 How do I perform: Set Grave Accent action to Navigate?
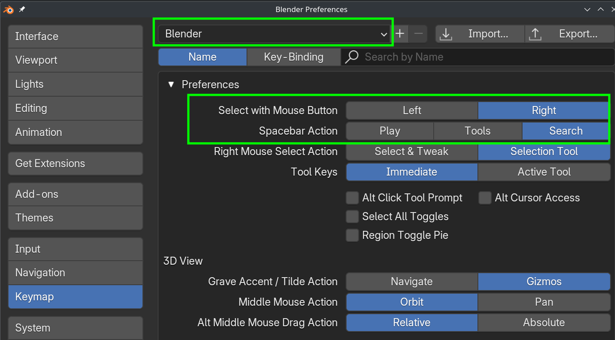tap(412, 281)
